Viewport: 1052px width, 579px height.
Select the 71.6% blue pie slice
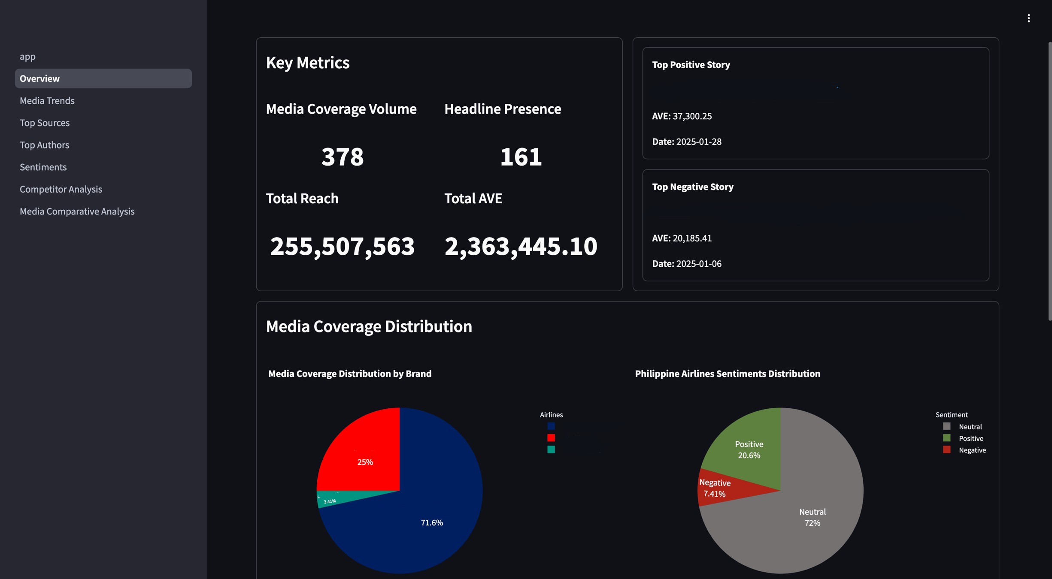(x=431, y=522)
